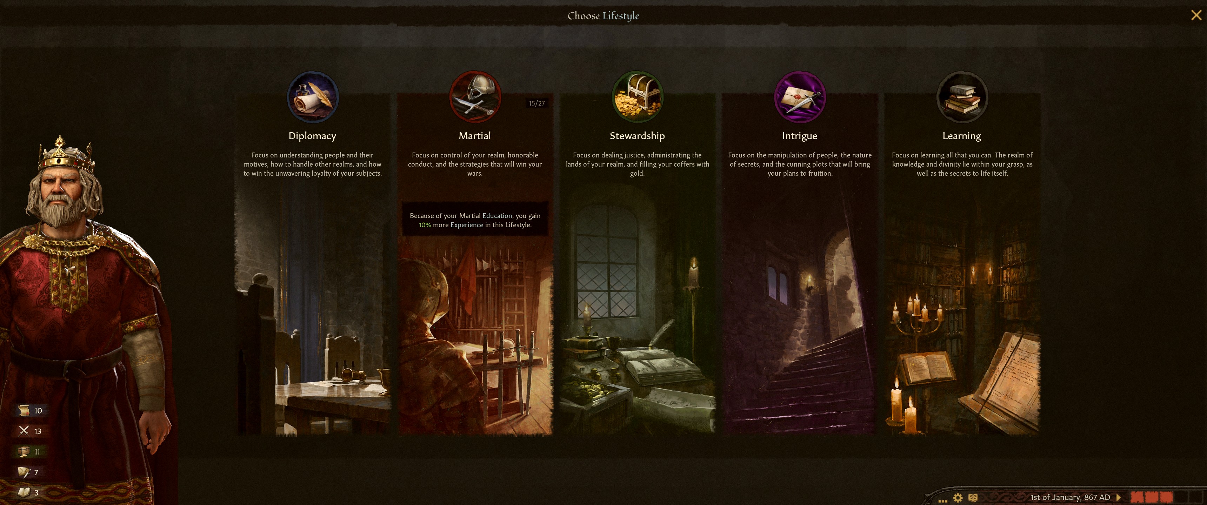Click the Learning skill value 3
Viewport: 1207px width, 505px height.
click(36, 493)
